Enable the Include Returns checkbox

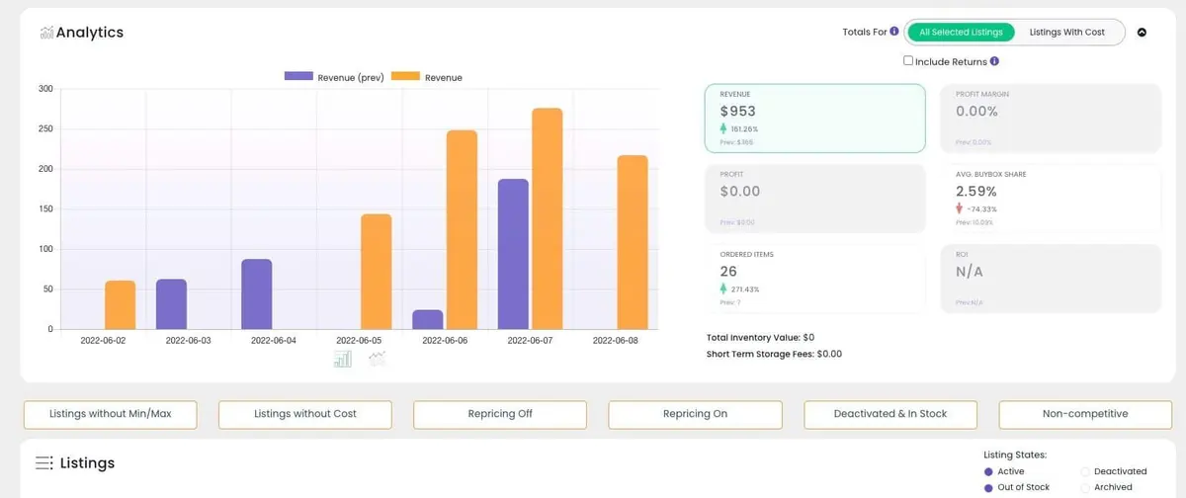(x=908, y=61)
